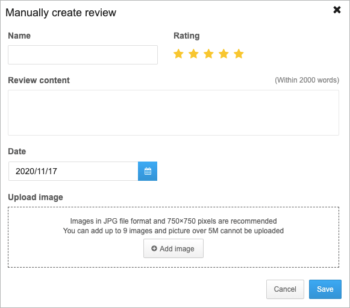Viewport: 350px width, 308px height.
Task: Focus the Name input field
Action: coord(83,55)
